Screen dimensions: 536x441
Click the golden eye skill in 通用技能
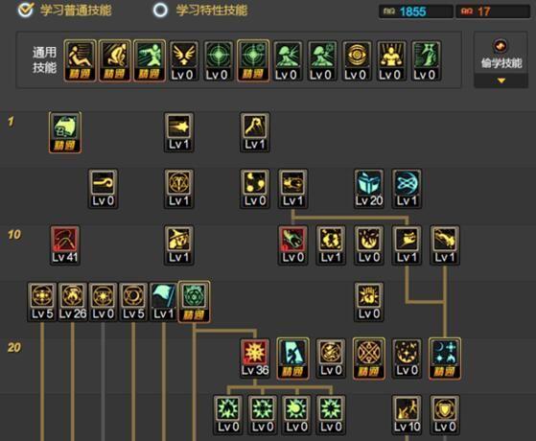tap(357, 60)
